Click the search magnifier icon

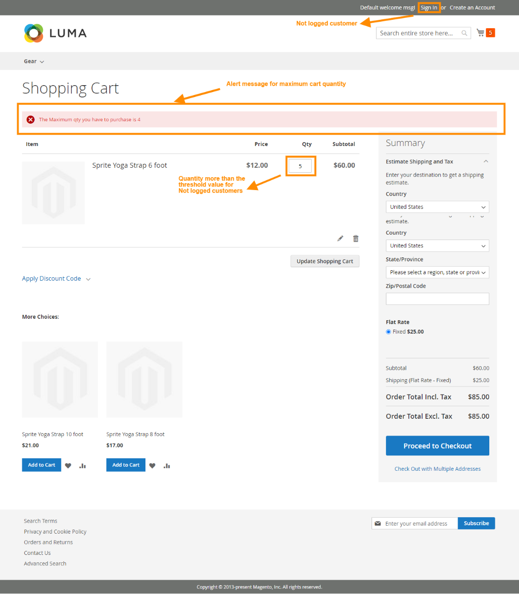464,33
